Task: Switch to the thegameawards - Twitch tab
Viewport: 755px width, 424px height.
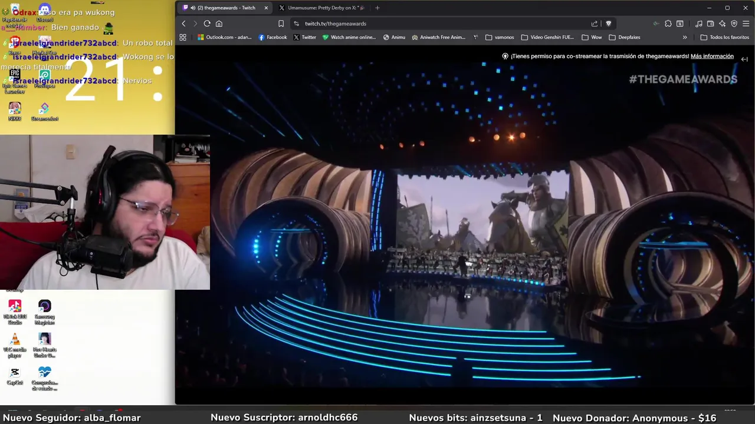Action: pyautogui.click(x=225, y=8)
